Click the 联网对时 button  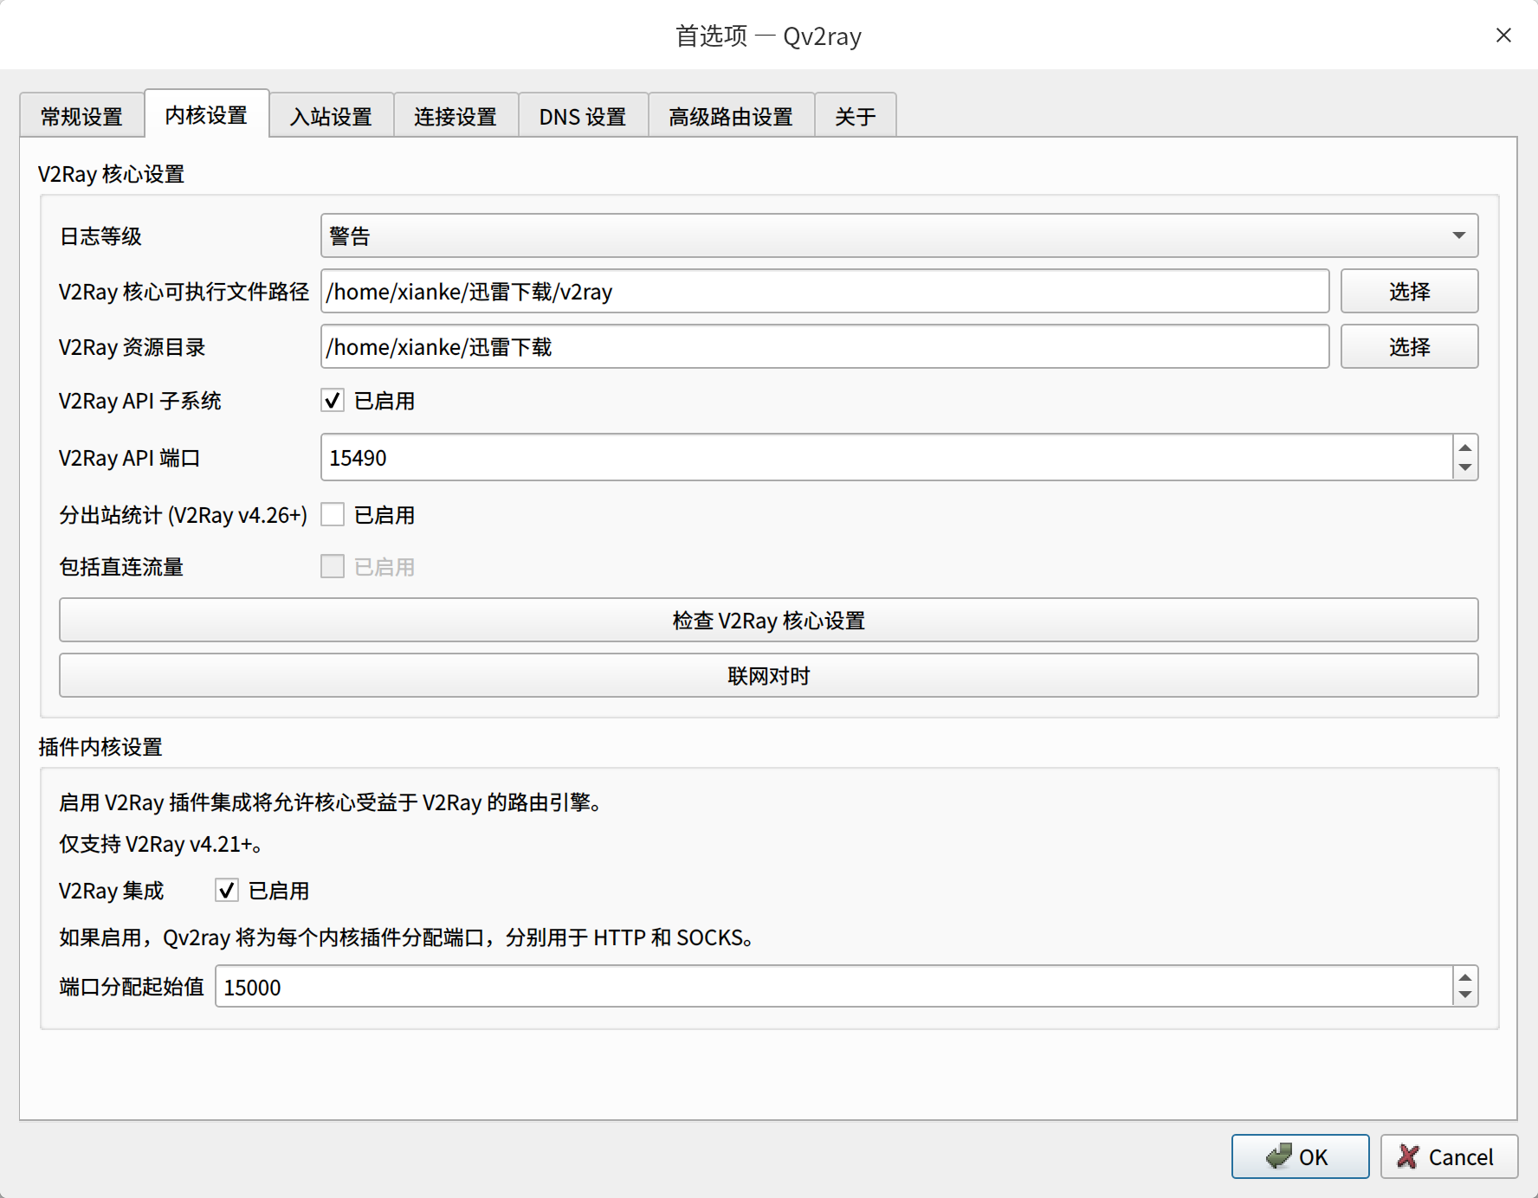click(x=768, y=676)
